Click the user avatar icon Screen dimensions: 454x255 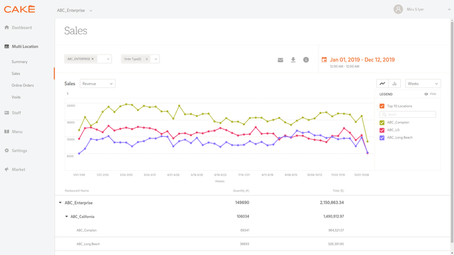click(398, 9)
